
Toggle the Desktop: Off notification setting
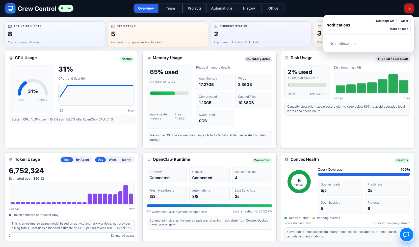click(x=385, y=21)
